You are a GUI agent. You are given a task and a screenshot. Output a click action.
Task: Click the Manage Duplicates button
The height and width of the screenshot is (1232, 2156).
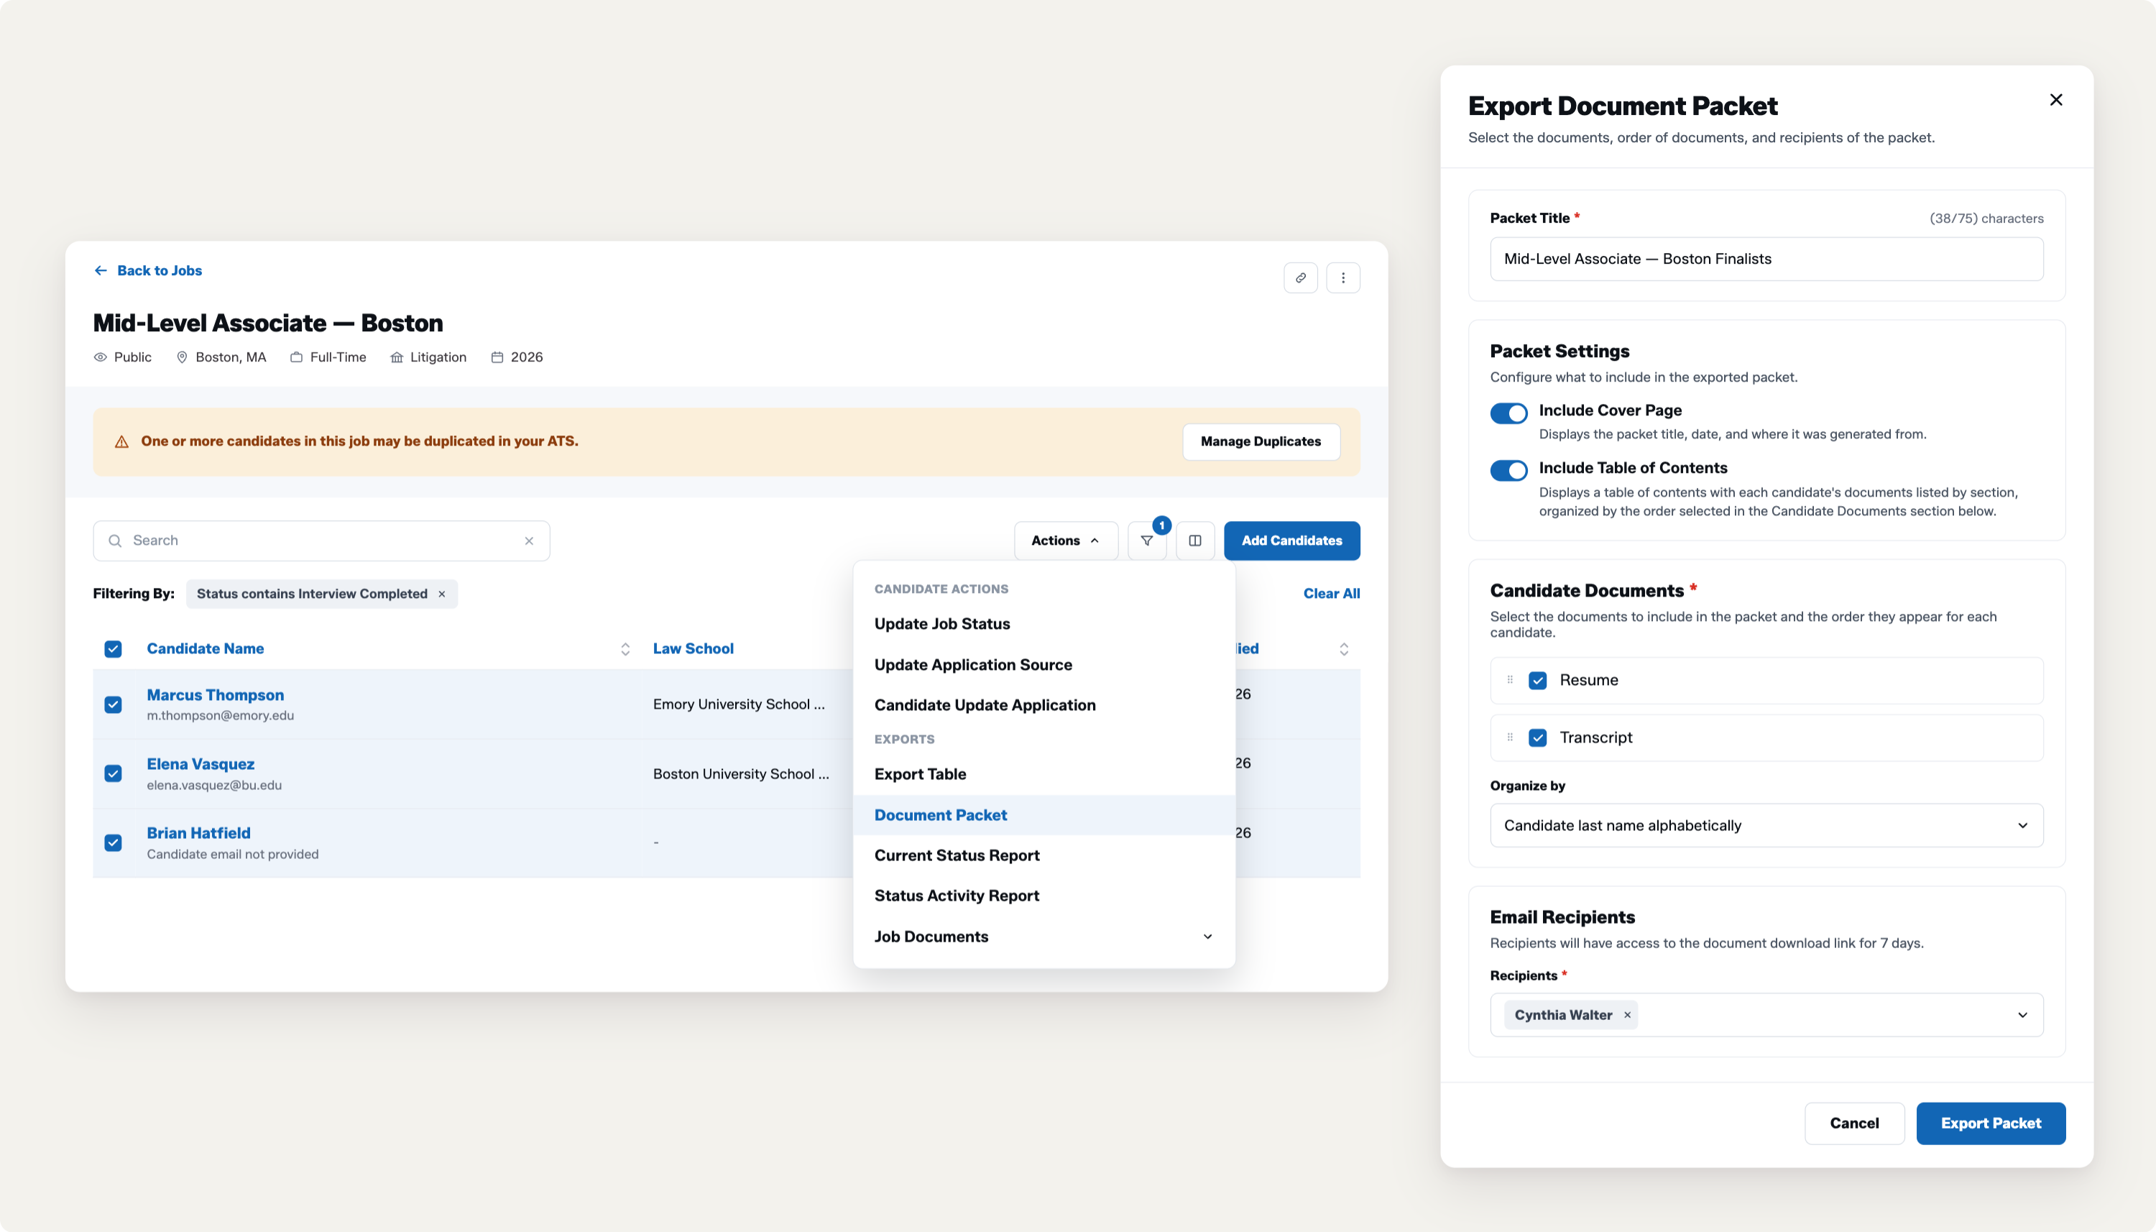[x=1261, y=441]
